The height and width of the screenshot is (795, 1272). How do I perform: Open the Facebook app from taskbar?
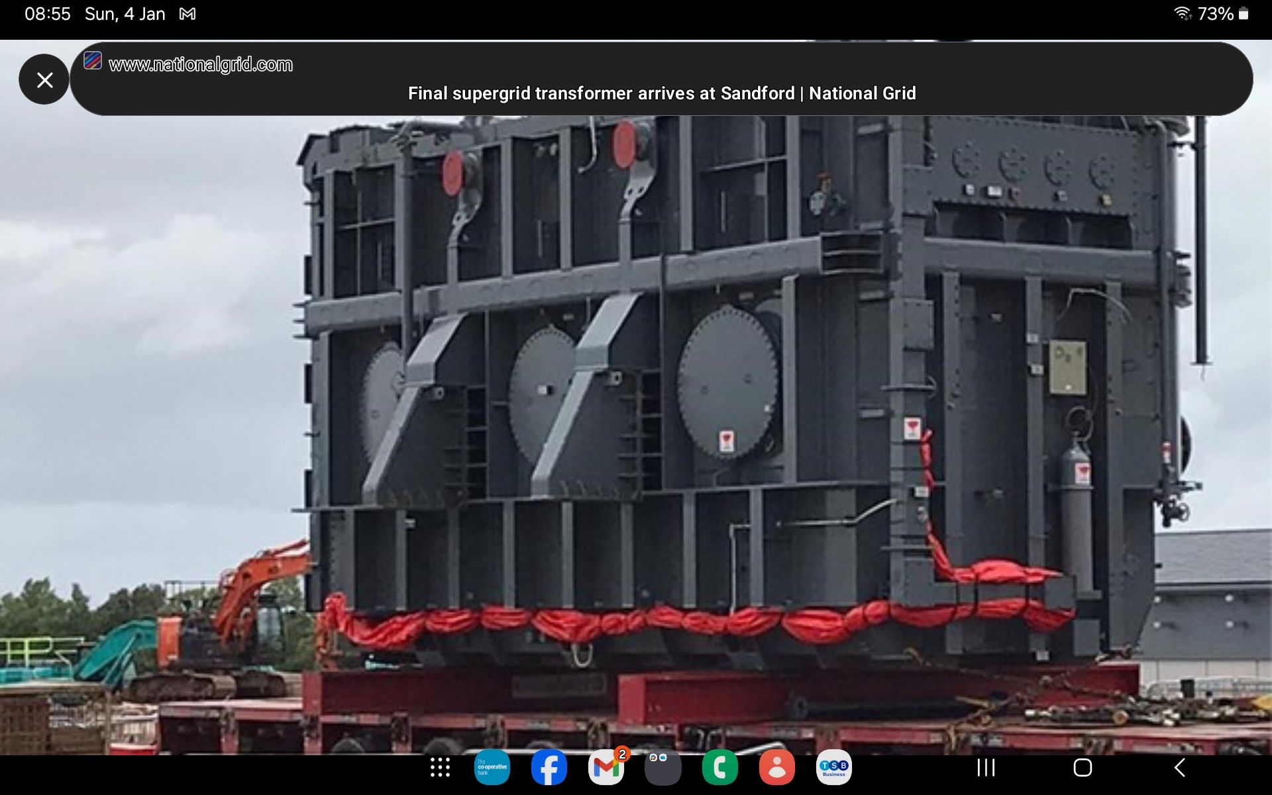coord(549,768)
